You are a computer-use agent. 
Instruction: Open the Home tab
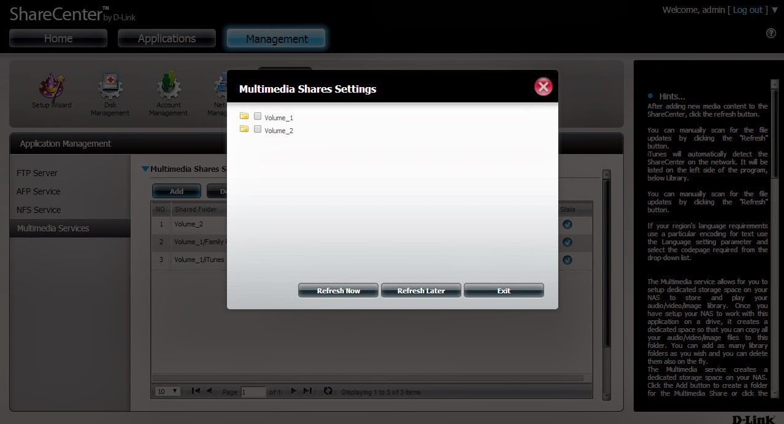click(58, 39)
